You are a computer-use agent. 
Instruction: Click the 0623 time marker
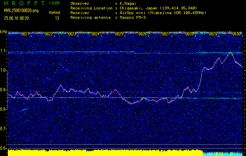pos(72,34)
